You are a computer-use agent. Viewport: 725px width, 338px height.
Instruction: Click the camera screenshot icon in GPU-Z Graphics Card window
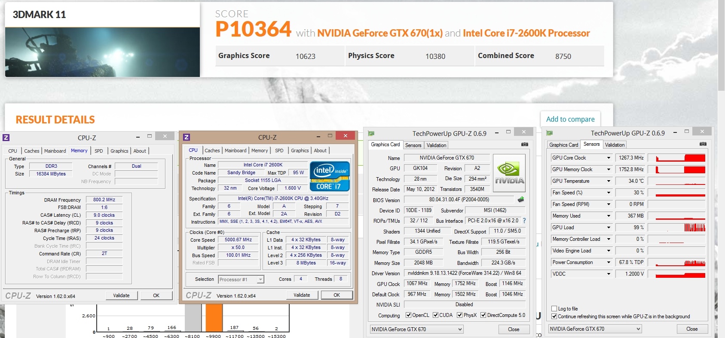pyautogui.click(x=525, y=144)
